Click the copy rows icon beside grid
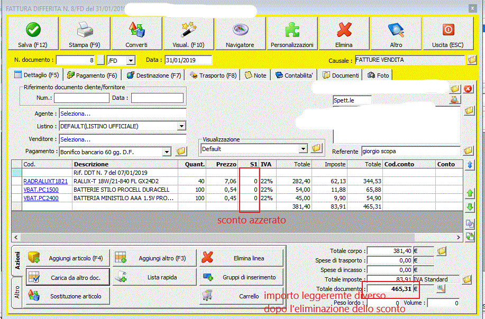The height and width of the screenshot is (319, 485). click(470, 223)
